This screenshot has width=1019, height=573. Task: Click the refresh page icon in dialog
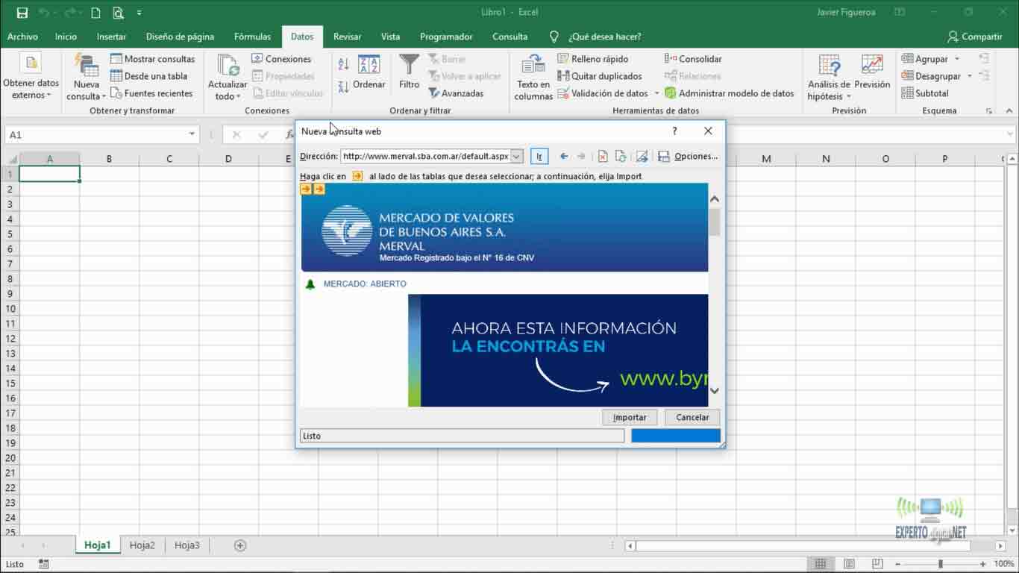point(621,157)
